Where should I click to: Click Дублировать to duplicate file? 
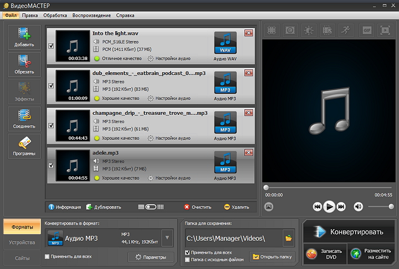pyautogui.click(x=104, y=207)
